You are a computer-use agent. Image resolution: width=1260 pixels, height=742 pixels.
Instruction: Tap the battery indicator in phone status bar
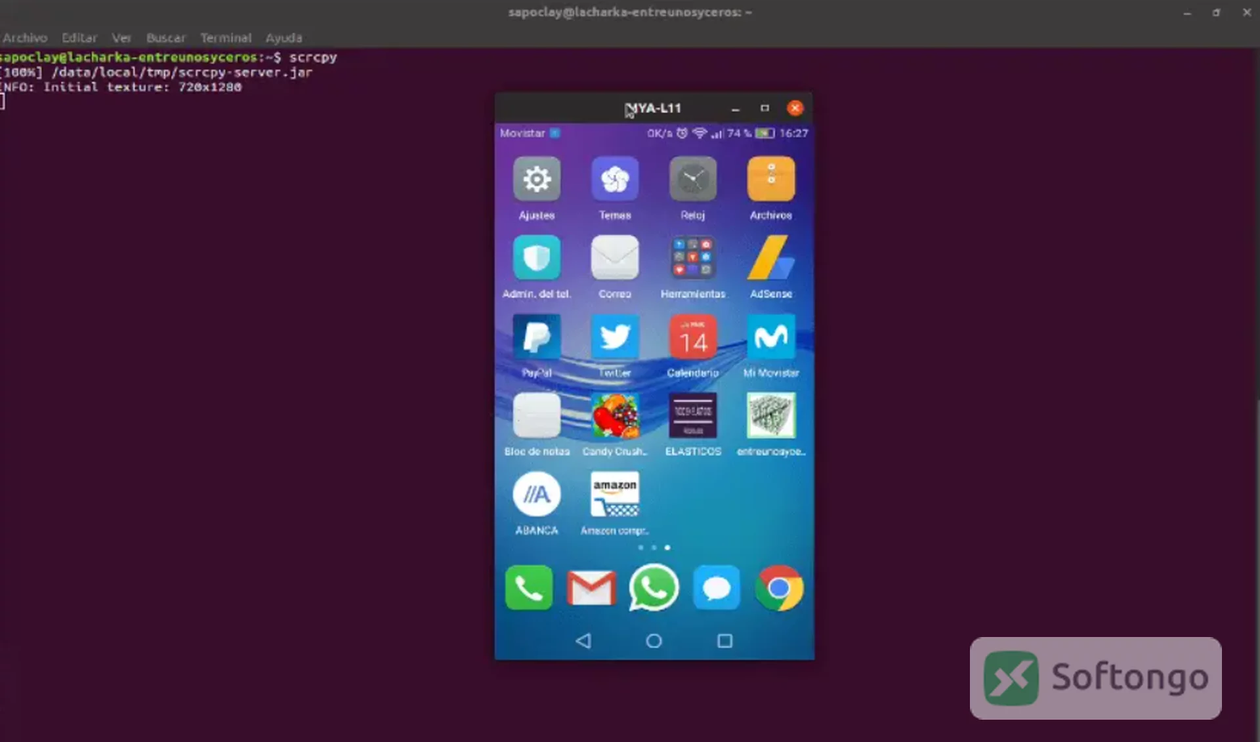pyautogui.click(x=765, y=133)
